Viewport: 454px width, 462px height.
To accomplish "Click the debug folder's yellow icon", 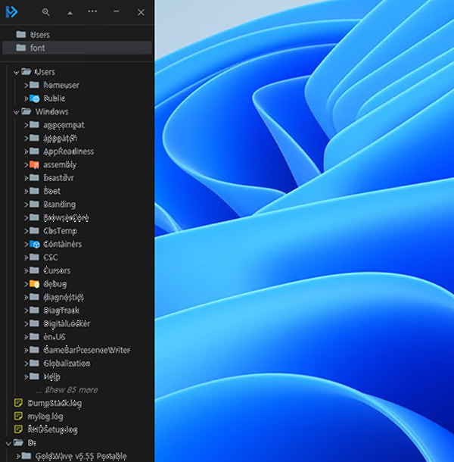I will 35,284.
